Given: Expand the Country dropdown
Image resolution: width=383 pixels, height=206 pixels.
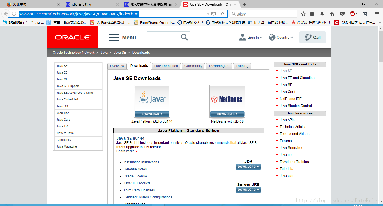Looking at the screenshot, I should 281,37.
